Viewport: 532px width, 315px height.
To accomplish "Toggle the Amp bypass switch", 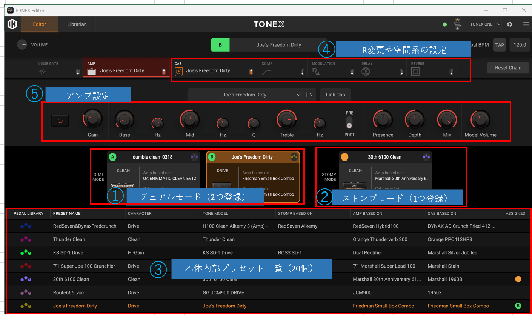I will click(x=164, y=72).
